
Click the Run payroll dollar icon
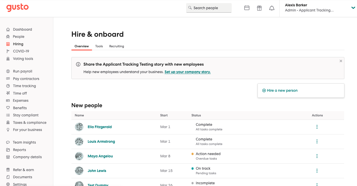click(x=8, y=71)
